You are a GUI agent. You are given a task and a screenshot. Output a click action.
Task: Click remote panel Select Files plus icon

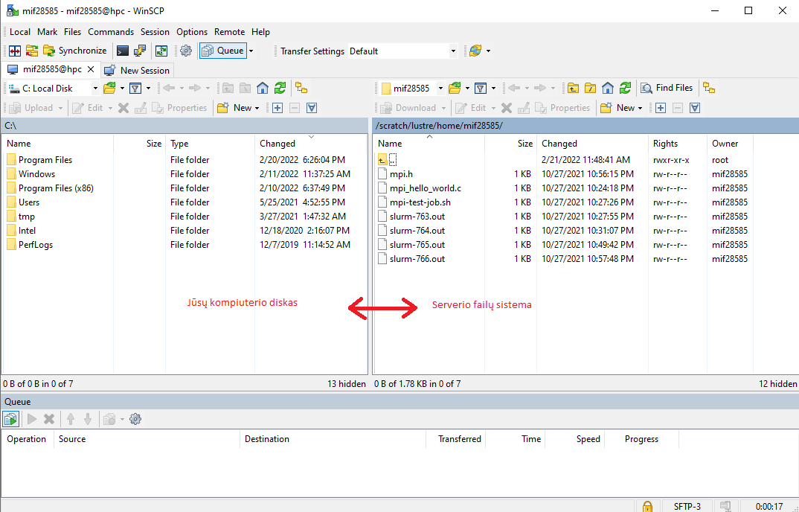tap(660, 108)
